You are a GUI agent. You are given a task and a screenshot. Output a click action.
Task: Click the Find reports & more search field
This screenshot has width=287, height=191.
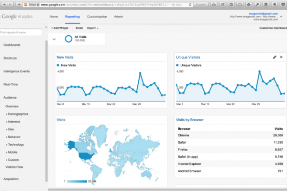pyautogui.click(x=21, y=32)
